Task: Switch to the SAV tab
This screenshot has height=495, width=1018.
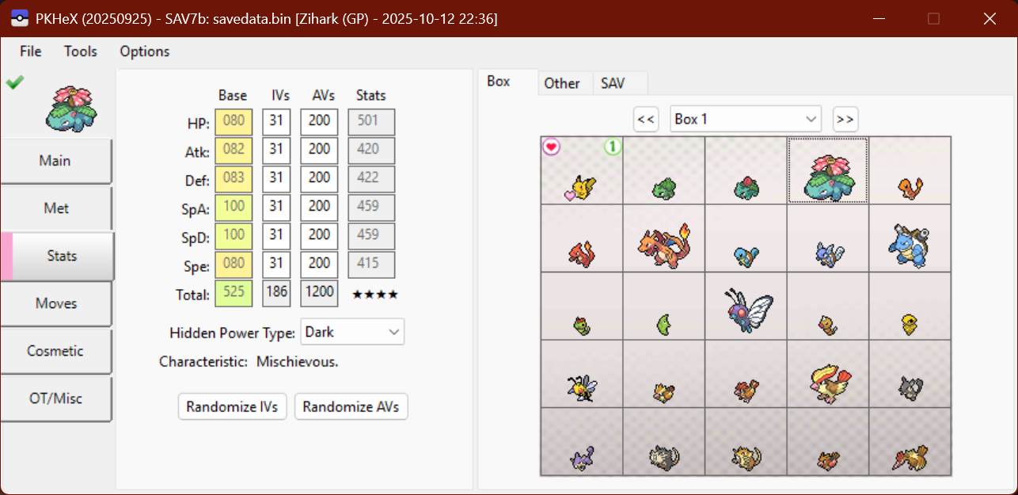Action: (x=613, y=83)
